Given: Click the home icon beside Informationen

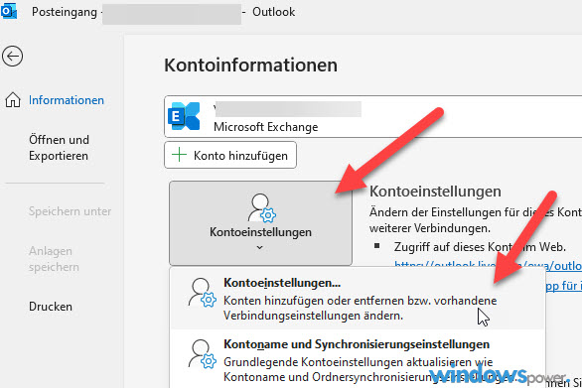Looking at the screenshot, I should pos(13,100).
